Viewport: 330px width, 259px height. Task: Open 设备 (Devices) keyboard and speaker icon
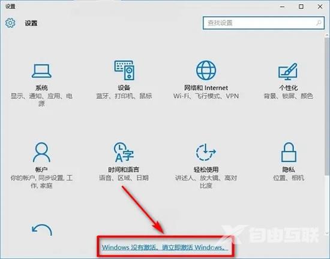124,71
